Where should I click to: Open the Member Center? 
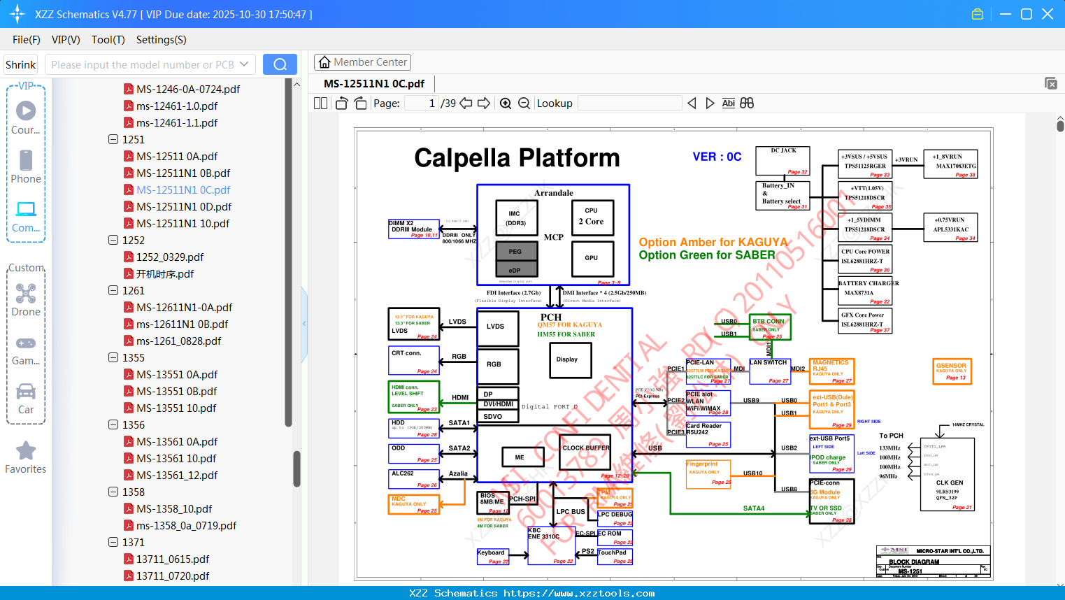pyautogui.click(x=362, y=62)
